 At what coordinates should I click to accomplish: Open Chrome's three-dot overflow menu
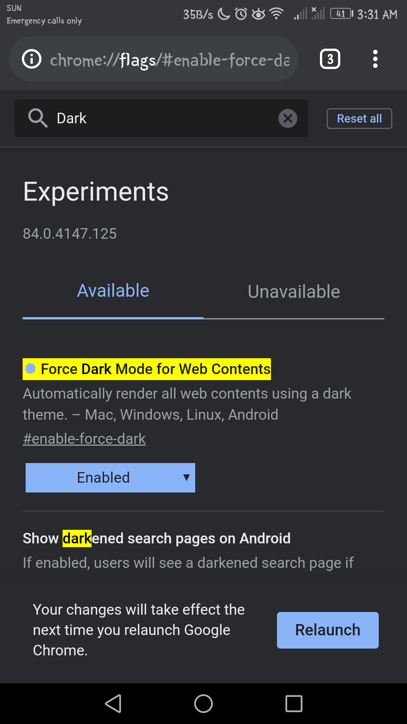(x=375, y=59)
